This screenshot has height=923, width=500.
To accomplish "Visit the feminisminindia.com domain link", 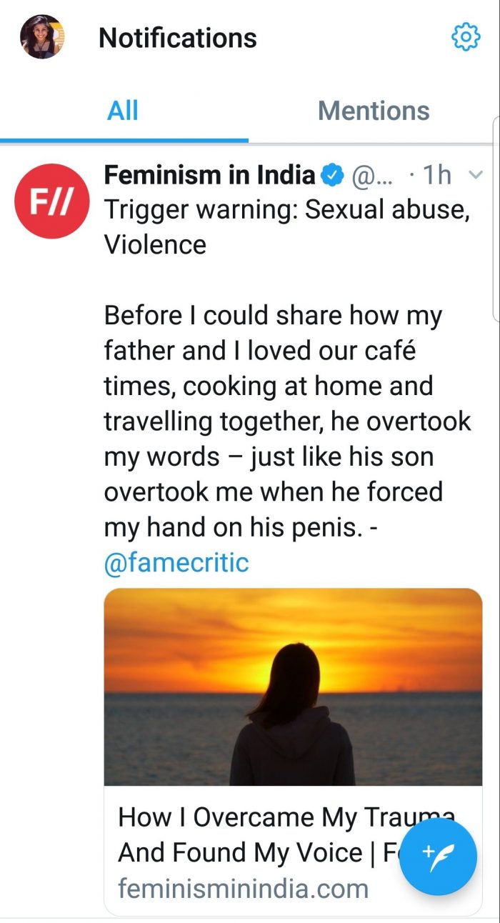I will pyautogui.click(x=243, y=889).
